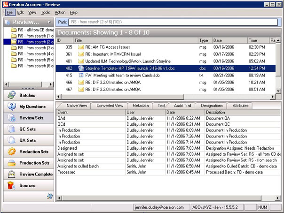Open the Sources icon
This screenshot has width=284, height=213.
tap(11, 185)
